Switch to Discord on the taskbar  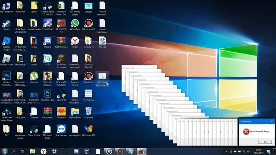click(x=76, y=151)
